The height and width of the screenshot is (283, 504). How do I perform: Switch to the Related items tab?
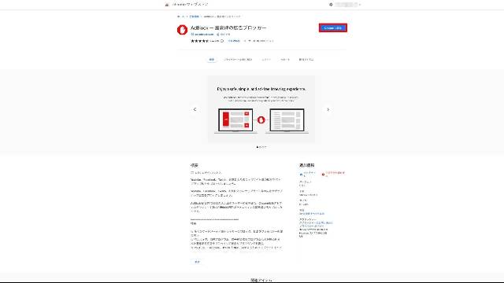tap(306, 60)
